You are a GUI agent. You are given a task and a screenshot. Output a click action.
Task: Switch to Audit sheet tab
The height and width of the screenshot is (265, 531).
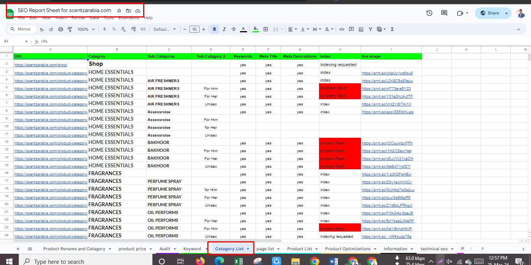click(x=165, y=249)
